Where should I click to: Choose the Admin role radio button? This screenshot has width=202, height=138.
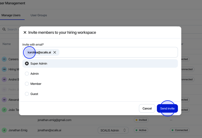pyautogui.click(x=27, y=74)
